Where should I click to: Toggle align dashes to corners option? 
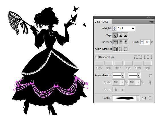click(148, 57)
